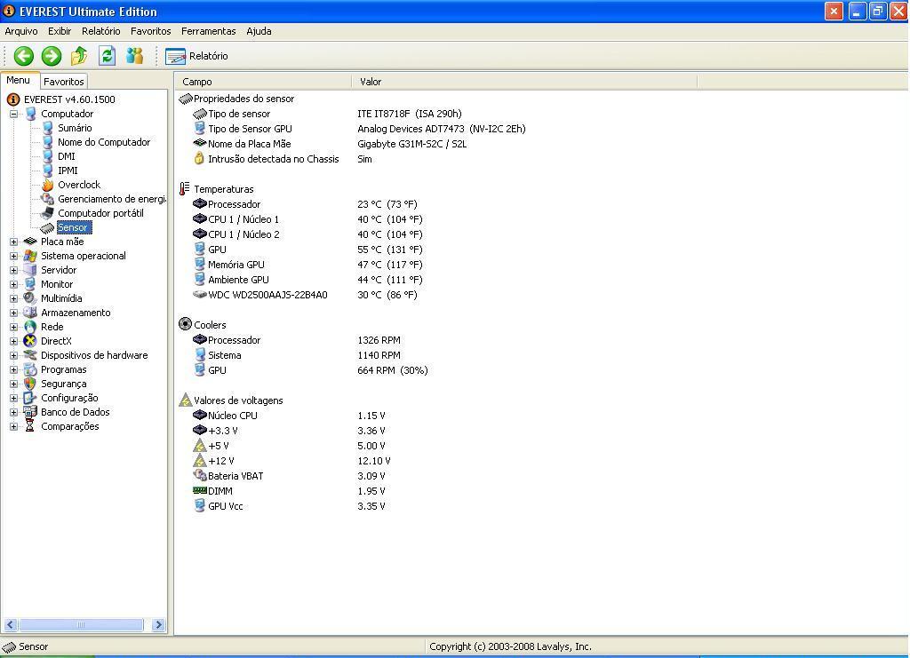Viewport: 910px width, 658px height.
Task: Expand the Monitor node
Action: [x=13, y=284]
